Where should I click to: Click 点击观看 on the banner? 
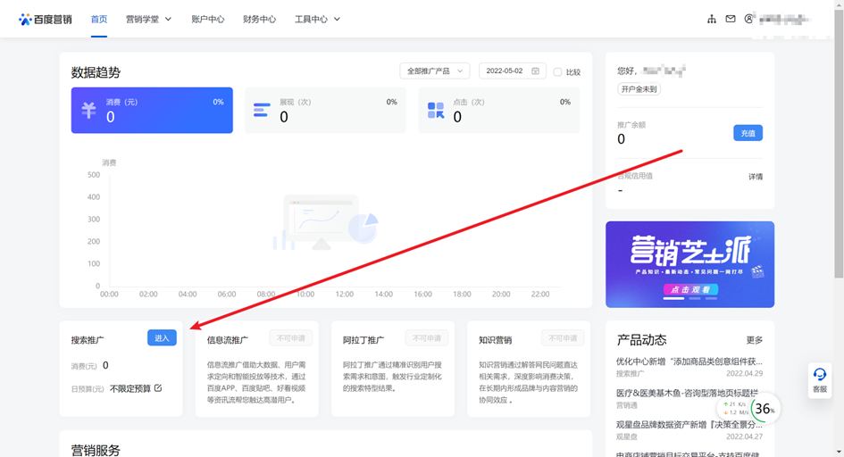(690, 289)
